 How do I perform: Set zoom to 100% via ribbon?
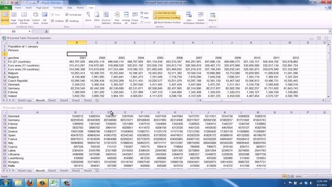click(x=97, y=17)
